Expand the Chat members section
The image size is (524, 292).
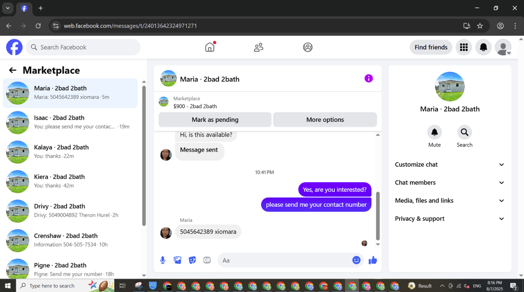pyautogui.click(x=450, y=183)
